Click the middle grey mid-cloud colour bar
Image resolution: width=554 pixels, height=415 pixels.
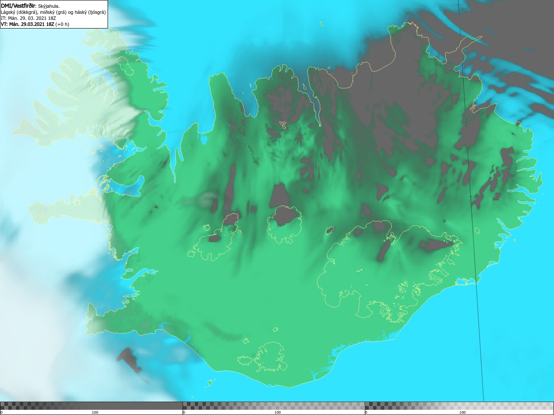coord(274,406)
